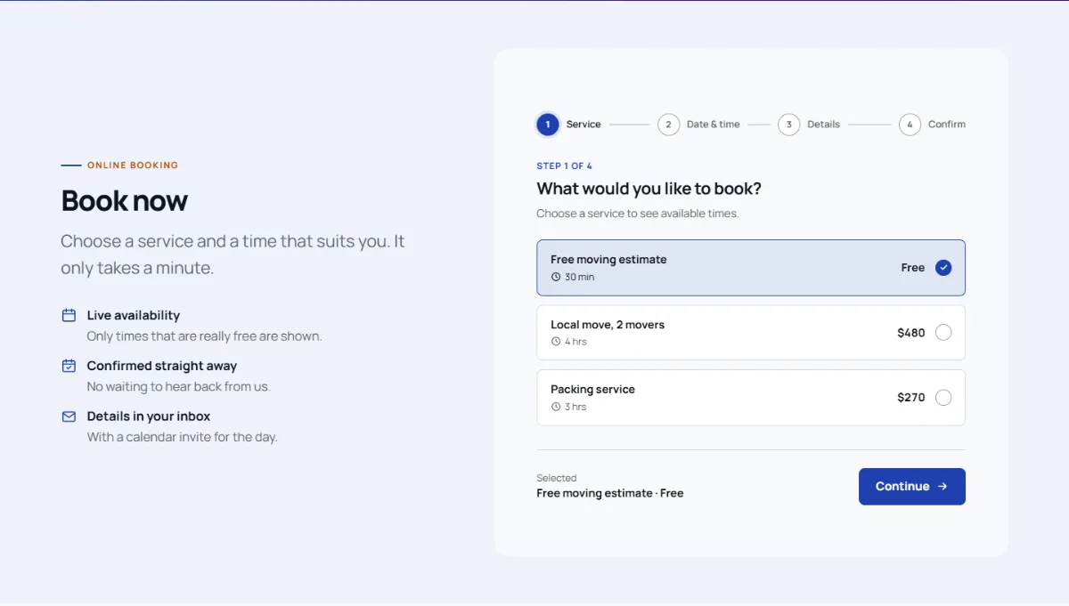Click '4 hrs' duration text
The image size is (1069, 606).
click(x=575, y=342)
